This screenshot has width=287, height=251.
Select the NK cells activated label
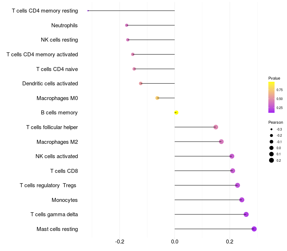[x=57, y=156]
